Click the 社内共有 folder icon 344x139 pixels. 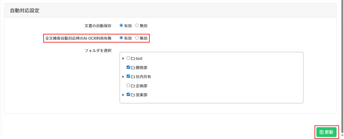[133, 77]
